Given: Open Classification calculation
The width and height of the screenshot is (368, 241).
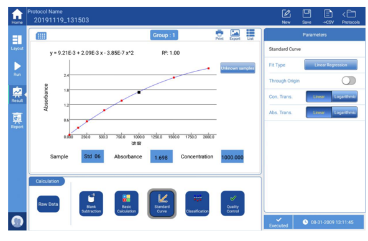Looking at the screenshot, I should 197,204.
